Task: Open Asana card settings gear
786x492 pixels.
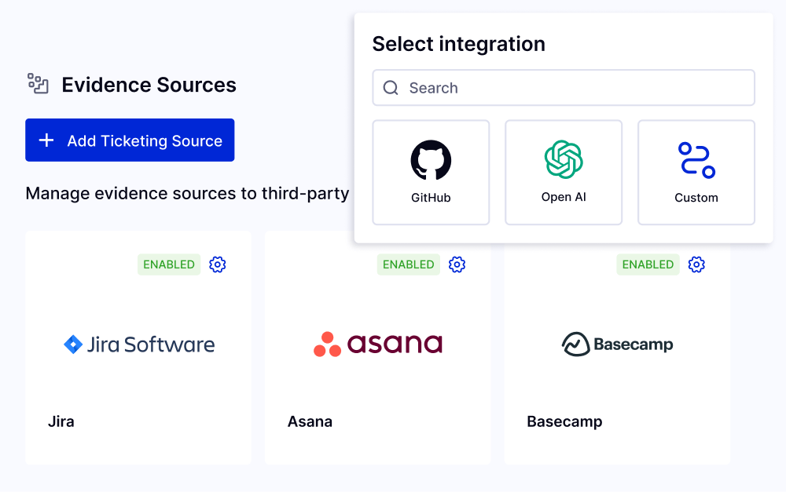Action: click(457, 264)
